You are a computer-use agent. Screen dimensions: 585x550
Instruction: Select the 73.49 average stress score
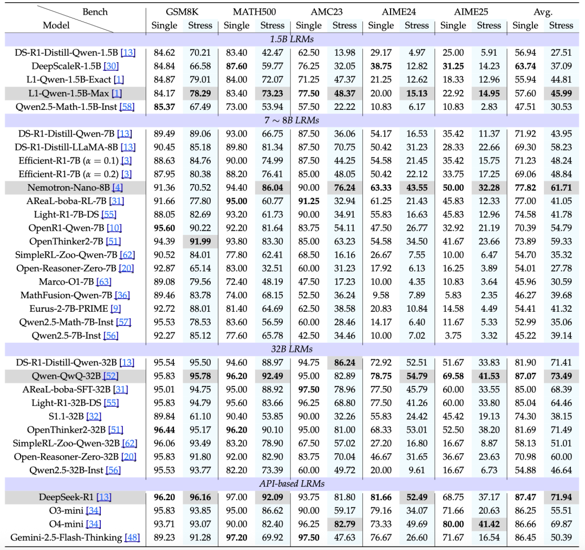click(561, 376)
